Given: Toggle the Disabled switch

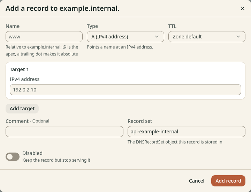Looking at the screenshot, I should pyautogui.click(x=13, y=157).
